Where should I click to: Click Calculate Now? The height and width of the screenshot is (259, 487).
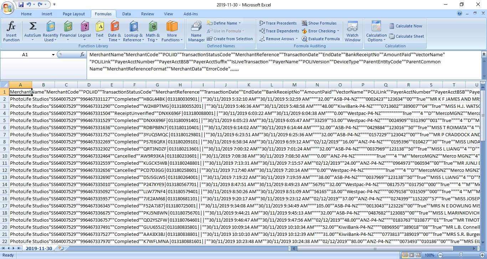coord(405,26)
